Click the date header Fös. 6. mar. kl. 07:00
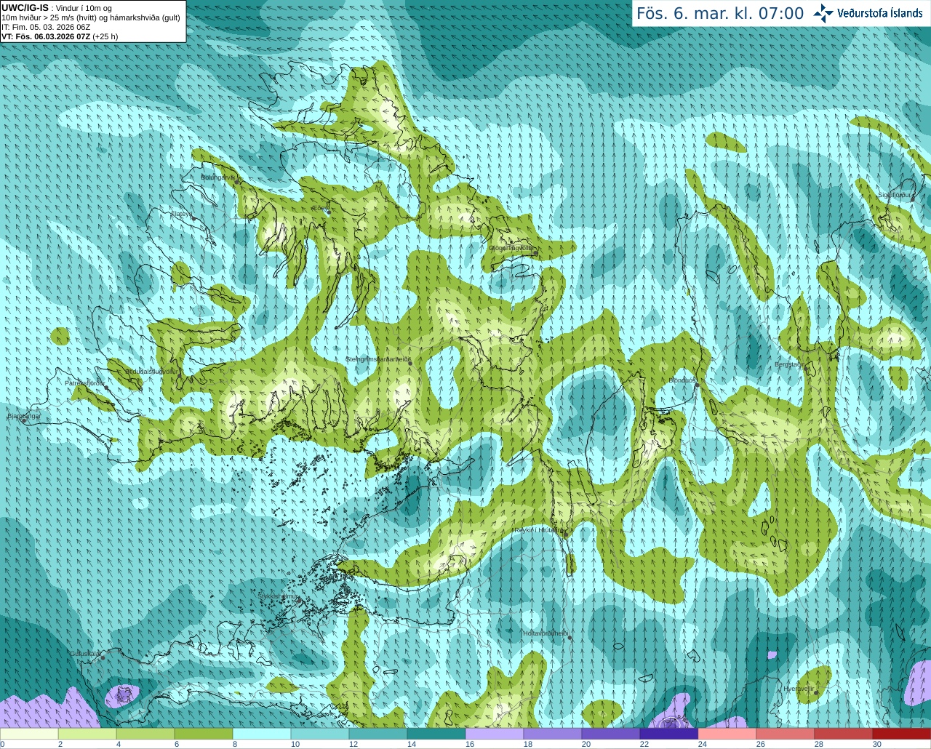Screen dimensions: 931x749 (x=720, y=13)
